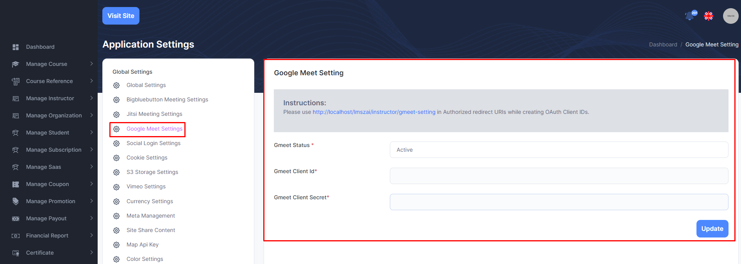Click the notification bell icon
This screenshot has height=264, width=741.
click(x=690, y=16)
